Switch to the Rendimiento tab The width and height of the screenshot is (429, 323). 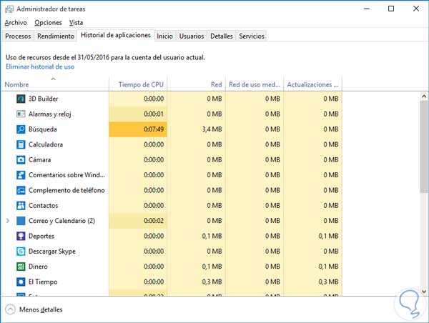click(56, 36)
